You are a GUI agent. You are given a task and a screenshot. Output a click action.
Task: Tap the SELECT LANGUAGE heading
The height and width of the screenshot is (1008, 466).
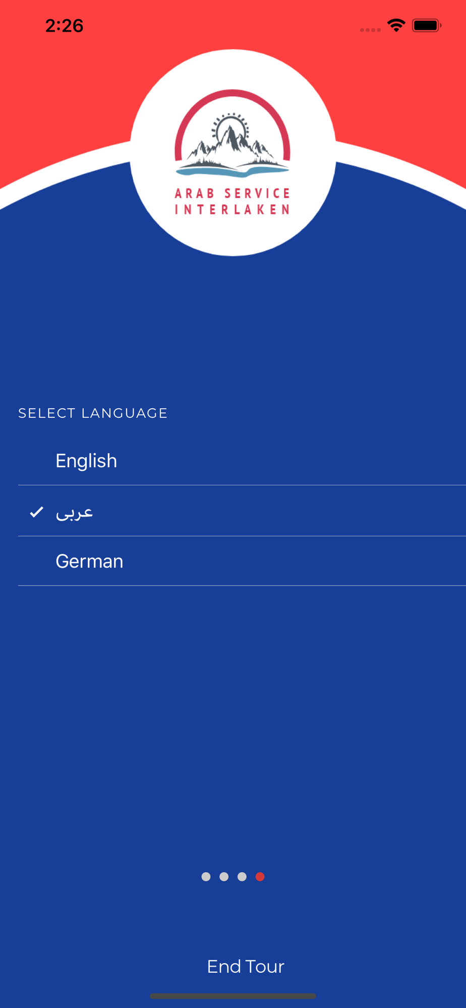pos(93,413)
